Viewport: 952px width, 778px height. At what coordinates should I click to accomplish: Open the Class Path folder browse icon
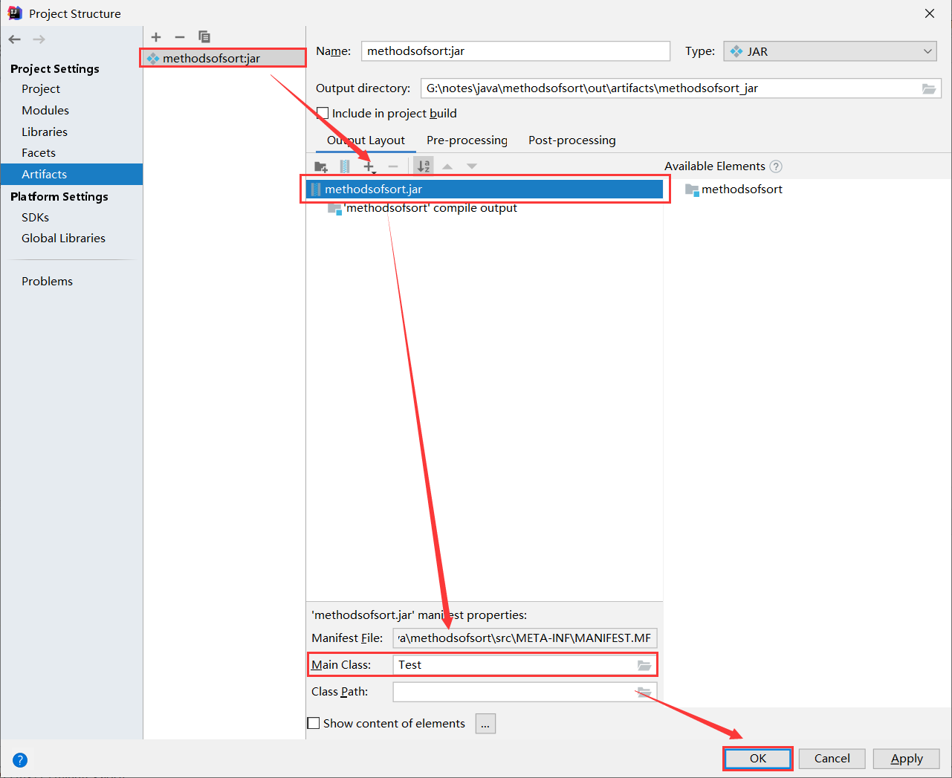[644, 691]
